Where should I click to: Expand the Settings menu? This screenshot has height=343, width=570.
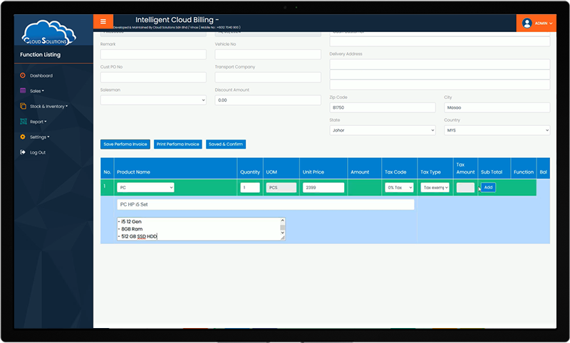tap(40, 137)
